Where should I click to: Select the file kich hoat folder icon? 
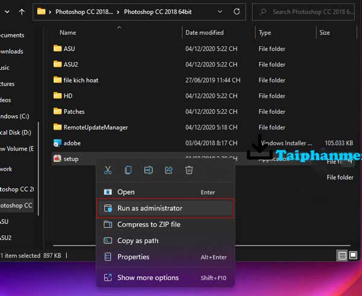(x=57, y=80)
